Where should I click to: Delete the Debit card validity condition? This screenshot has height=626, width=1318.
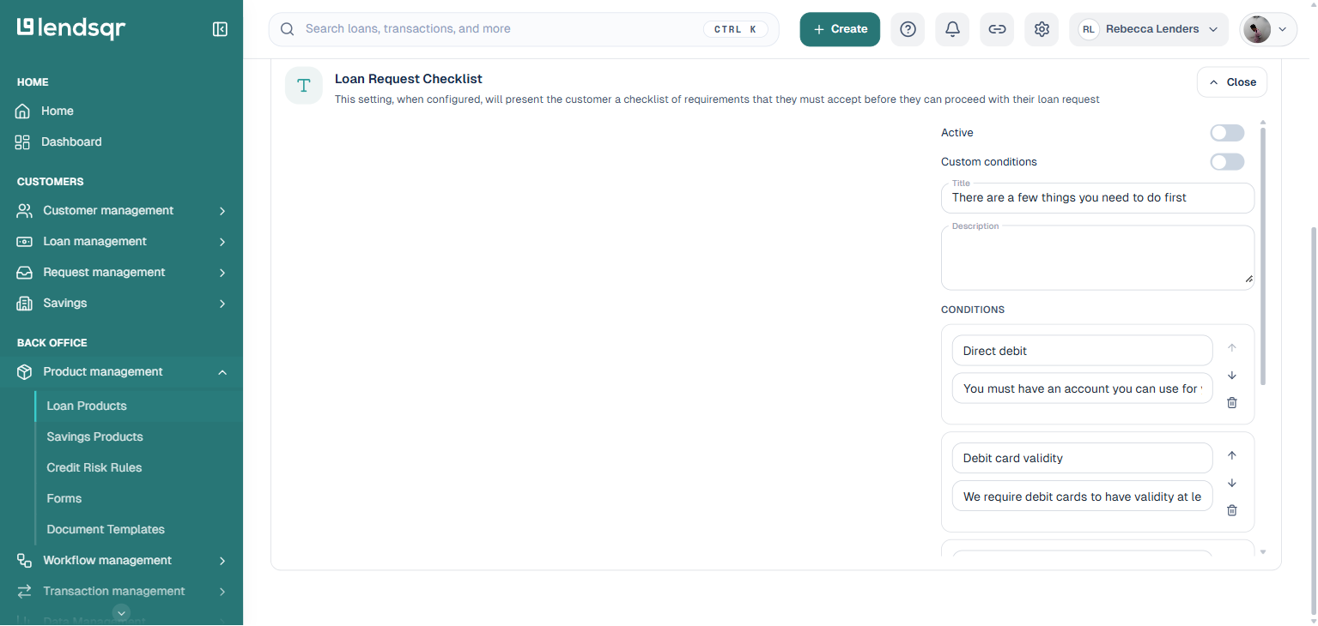[x=1232, y=510]
